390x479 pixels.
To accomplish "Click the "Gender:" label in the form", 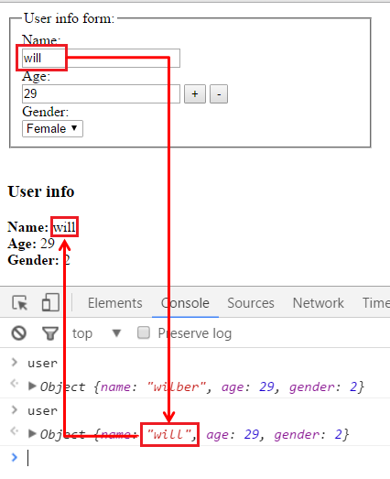I will [x=45, y=112].
